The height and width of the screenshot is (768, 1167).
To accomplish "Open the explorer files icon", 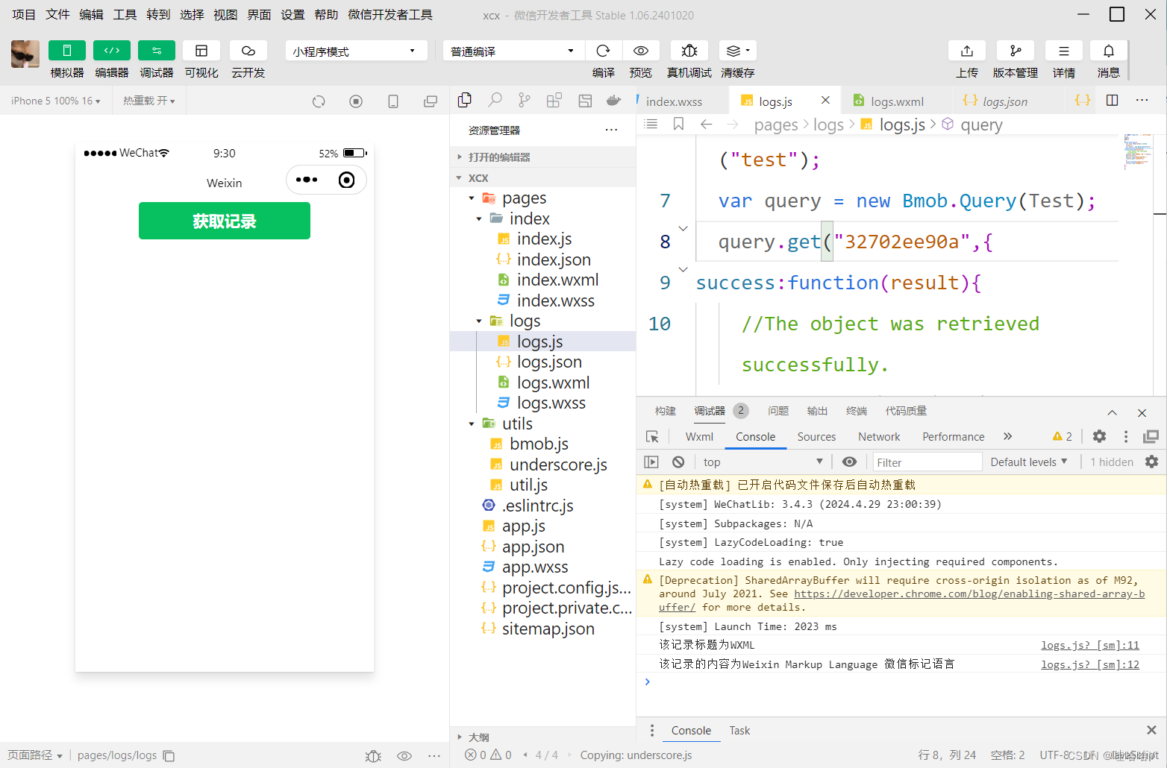I will pyautogui.click(x=465, y=100).
